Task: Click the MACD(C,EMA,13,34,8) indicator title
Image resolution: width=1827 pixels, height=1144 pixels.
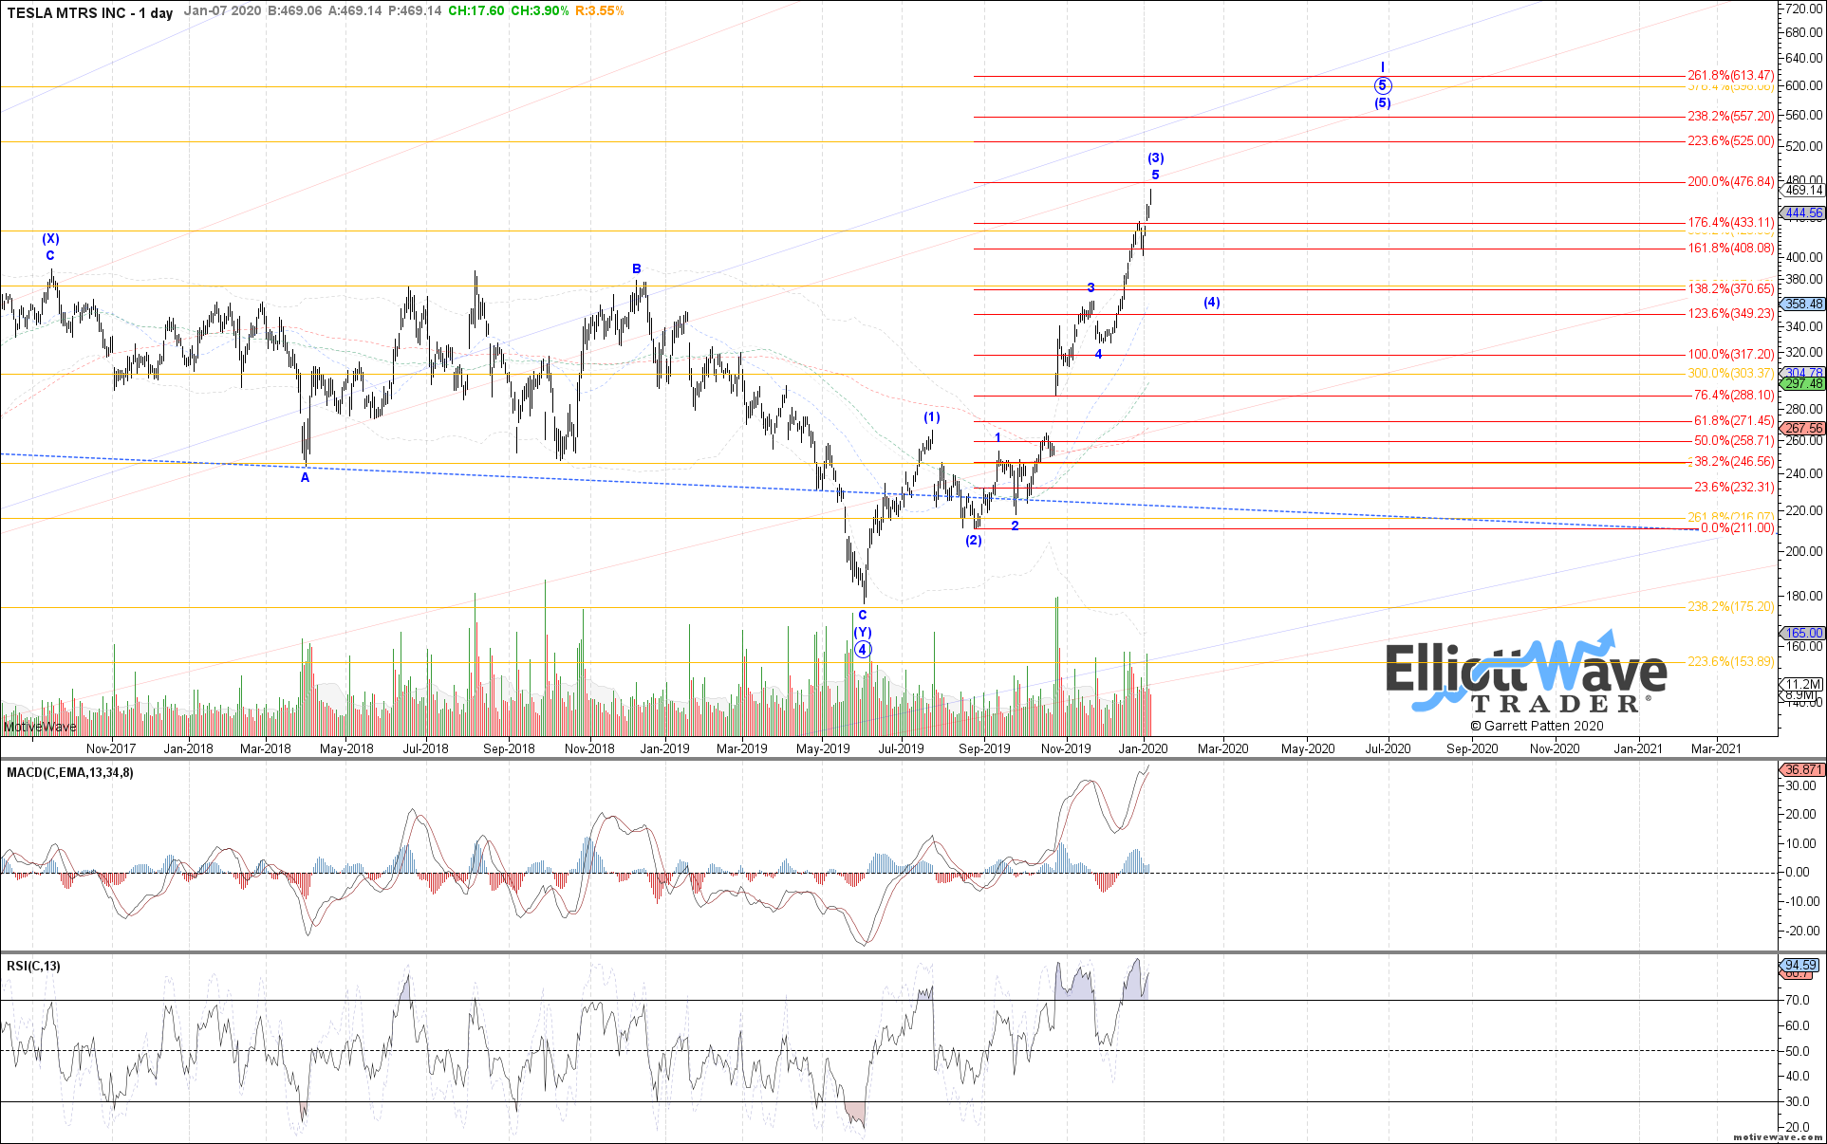Action: click(x=70, y=773)
